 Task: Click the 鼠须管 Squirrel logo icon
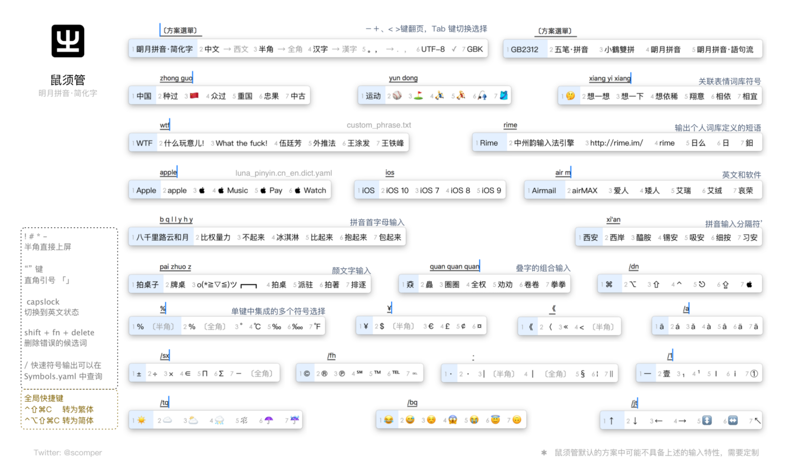click(x=68, y=41)
